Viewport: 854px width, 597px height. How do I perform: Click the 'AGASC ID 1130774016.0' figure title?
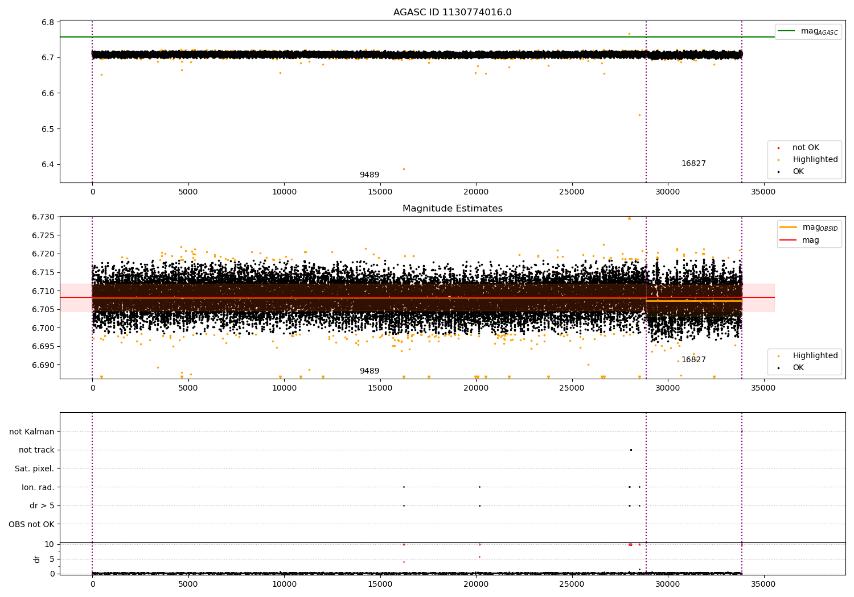(453, 13)
